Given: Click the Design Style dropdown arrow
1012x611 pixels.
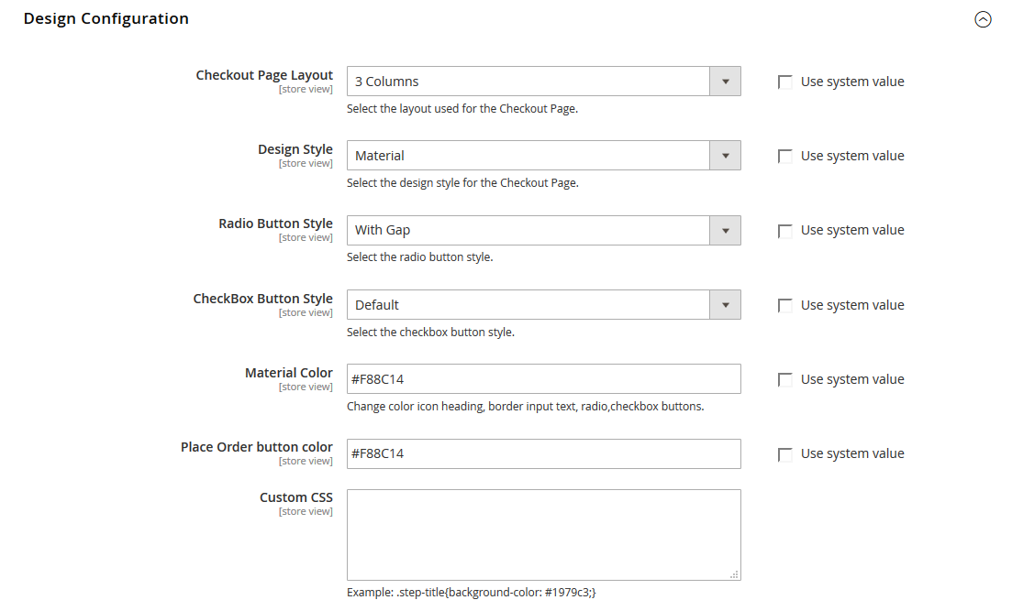Looking at the screenshot, I should pos(725,156).
